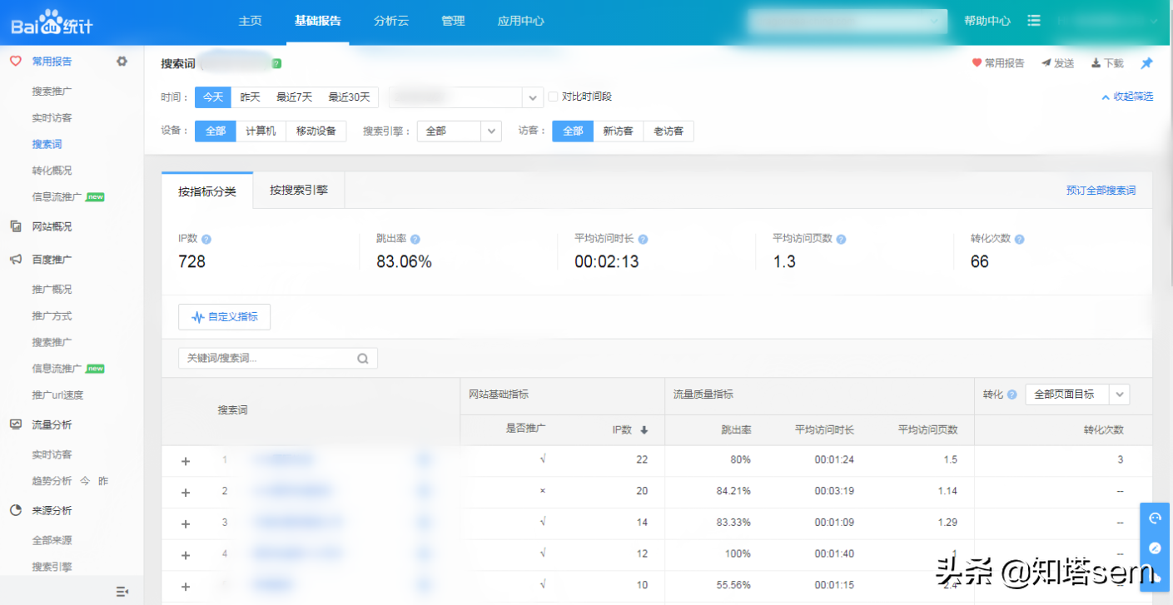The image size is (1173, 605).
Task: Select 全部 device filter
Action: [x=216, y=131]
